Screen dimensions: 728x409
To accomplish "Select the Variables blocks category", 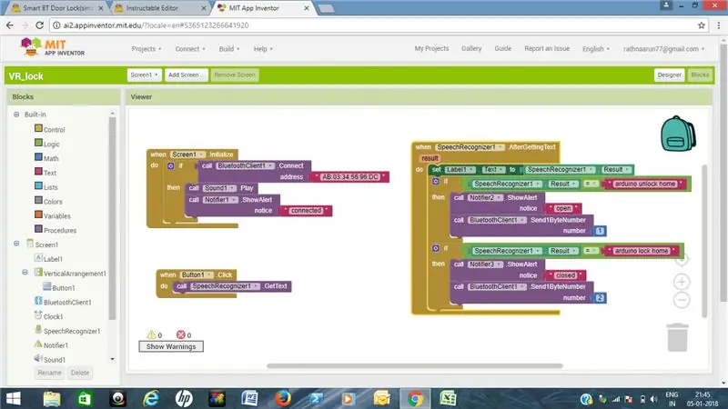I will tap(53, 215).
